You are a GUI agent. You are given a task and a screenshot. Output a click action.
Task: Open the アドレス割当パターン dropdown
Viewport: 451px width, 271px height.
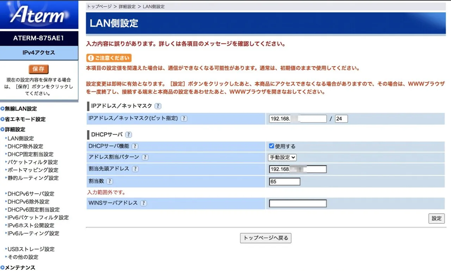coord(283,157)
